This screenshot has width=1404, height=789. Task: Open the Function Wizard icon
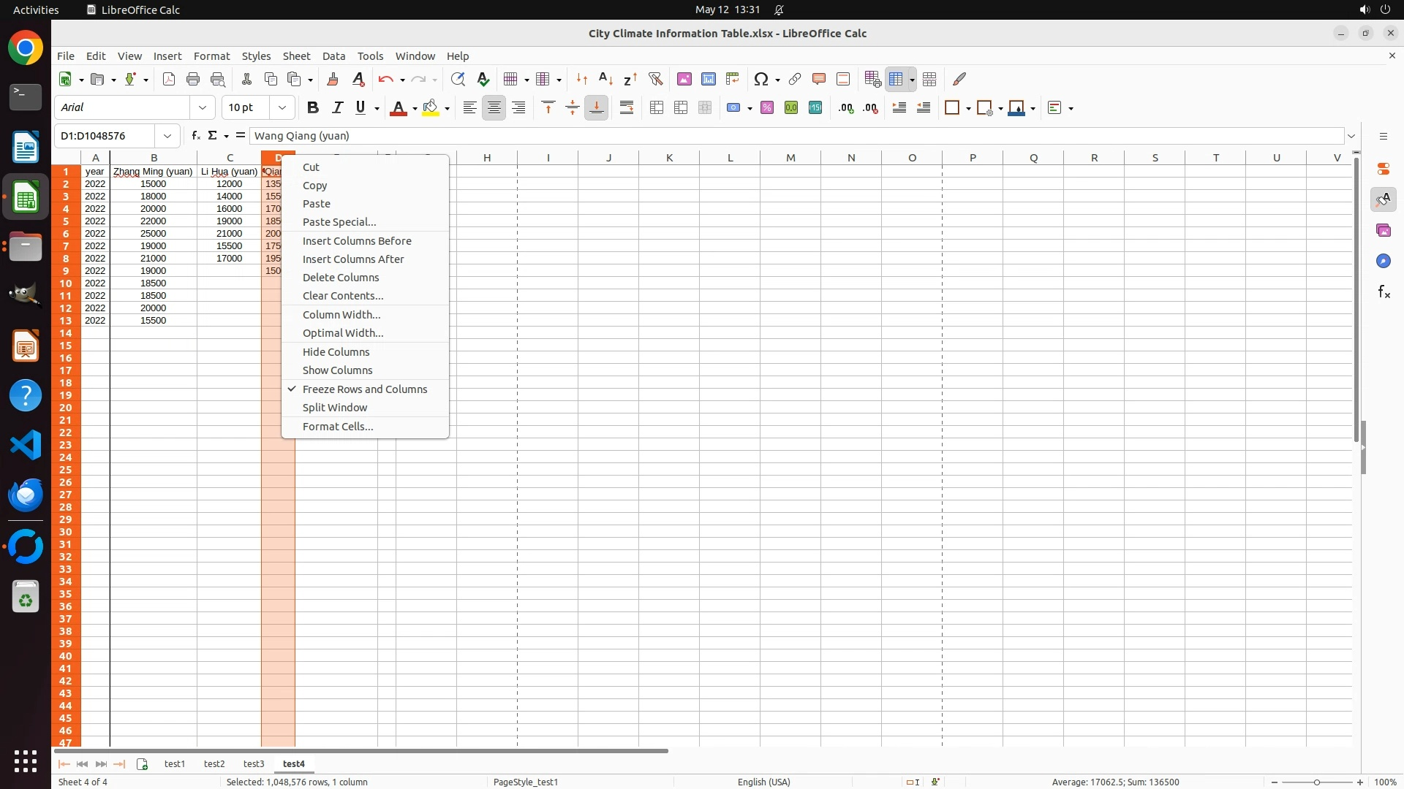coord(195,136)
